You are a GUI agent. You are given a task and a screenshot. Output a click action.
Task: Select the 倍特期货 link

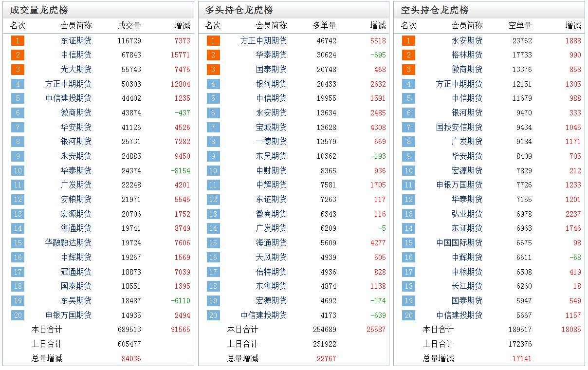click(272, 272)
